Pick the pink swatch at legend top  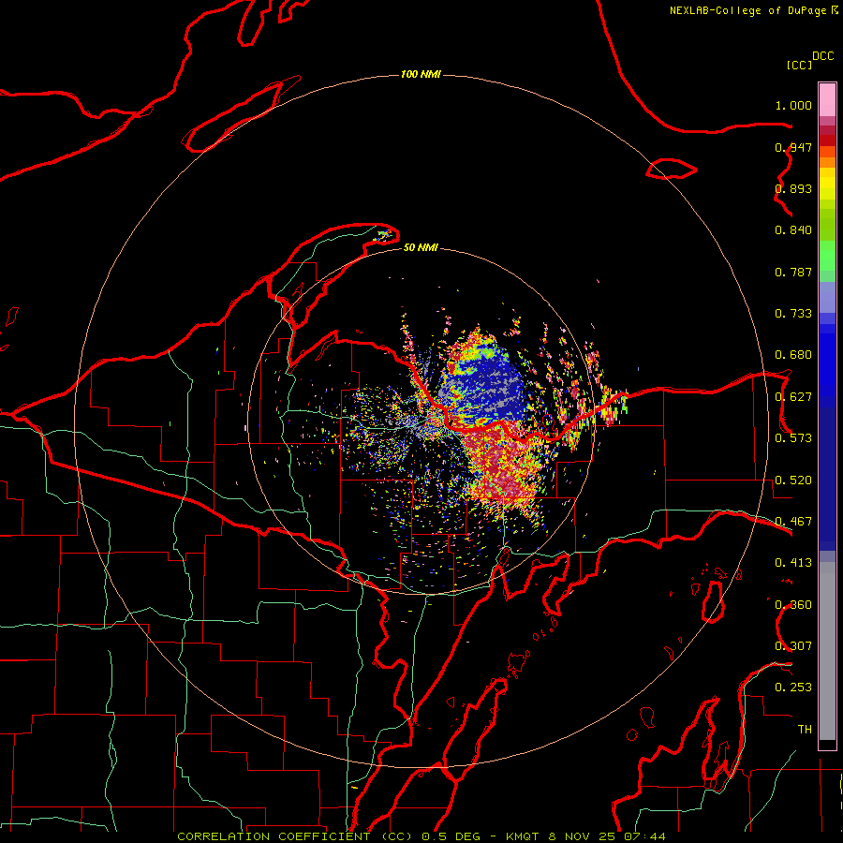coord(827,100)
